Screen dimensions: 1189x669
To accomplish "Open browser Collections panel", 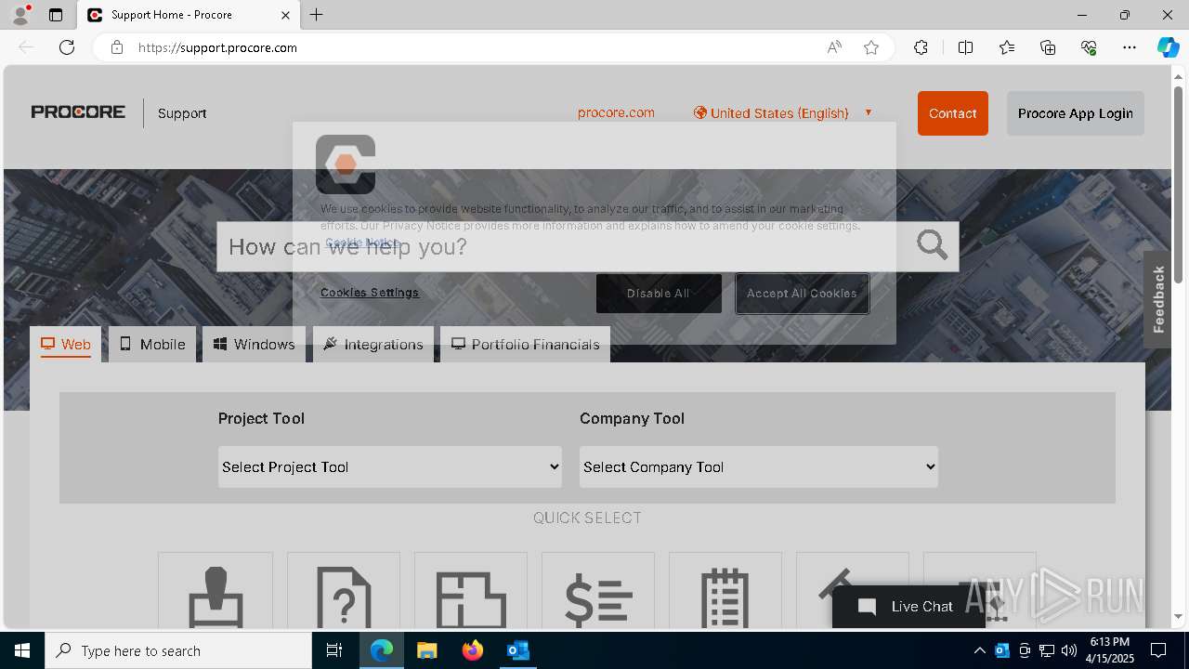I will [x=1048, y=47].
